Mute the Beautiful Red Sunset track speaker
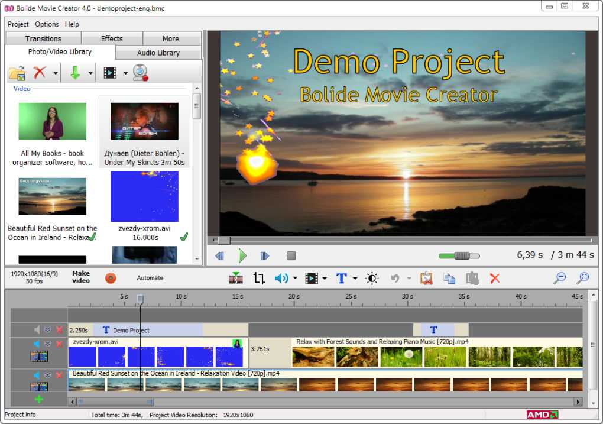The width and height of the screenshot is (603, 424). (37, 375)
